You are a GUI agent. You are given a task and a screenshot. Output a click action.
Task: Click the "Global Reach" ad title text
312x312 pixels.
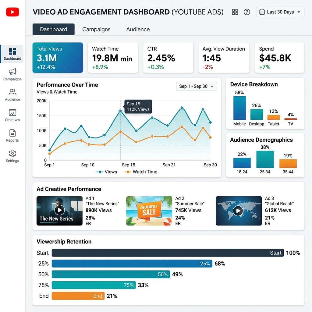click(x=279, y=204)
